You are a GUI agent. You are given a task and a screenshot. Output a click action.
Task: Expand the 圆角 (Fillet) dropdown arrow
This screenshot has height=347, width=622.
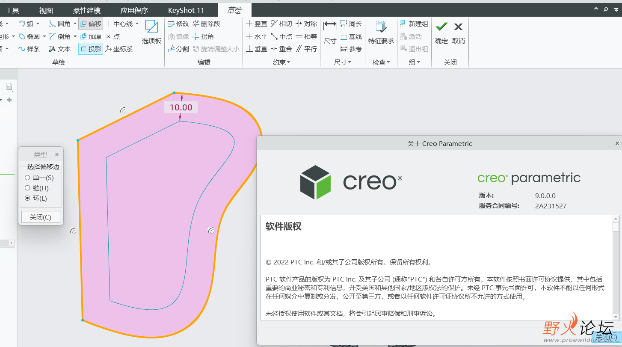coord(75,24)
